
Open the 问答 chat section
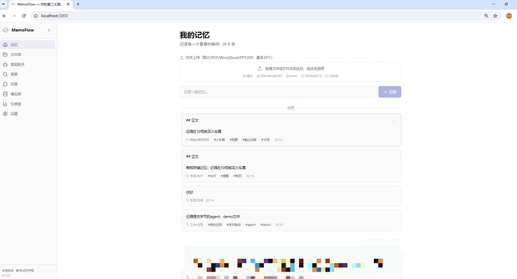[x=28, y=85]
